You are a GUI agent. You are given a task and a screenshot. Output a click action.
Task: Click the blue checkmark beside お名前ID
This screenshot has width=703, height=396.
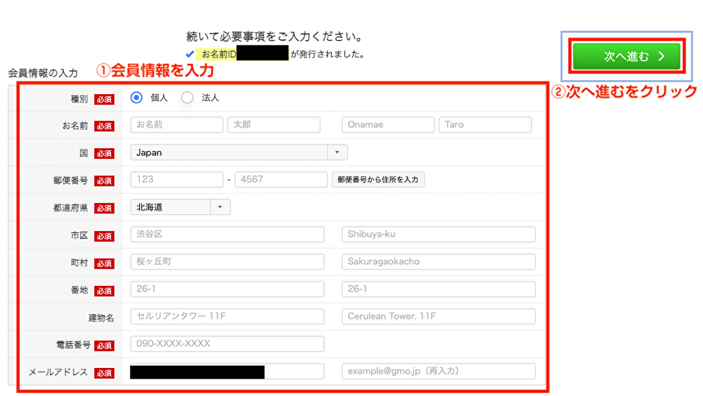tap(190, 54)
